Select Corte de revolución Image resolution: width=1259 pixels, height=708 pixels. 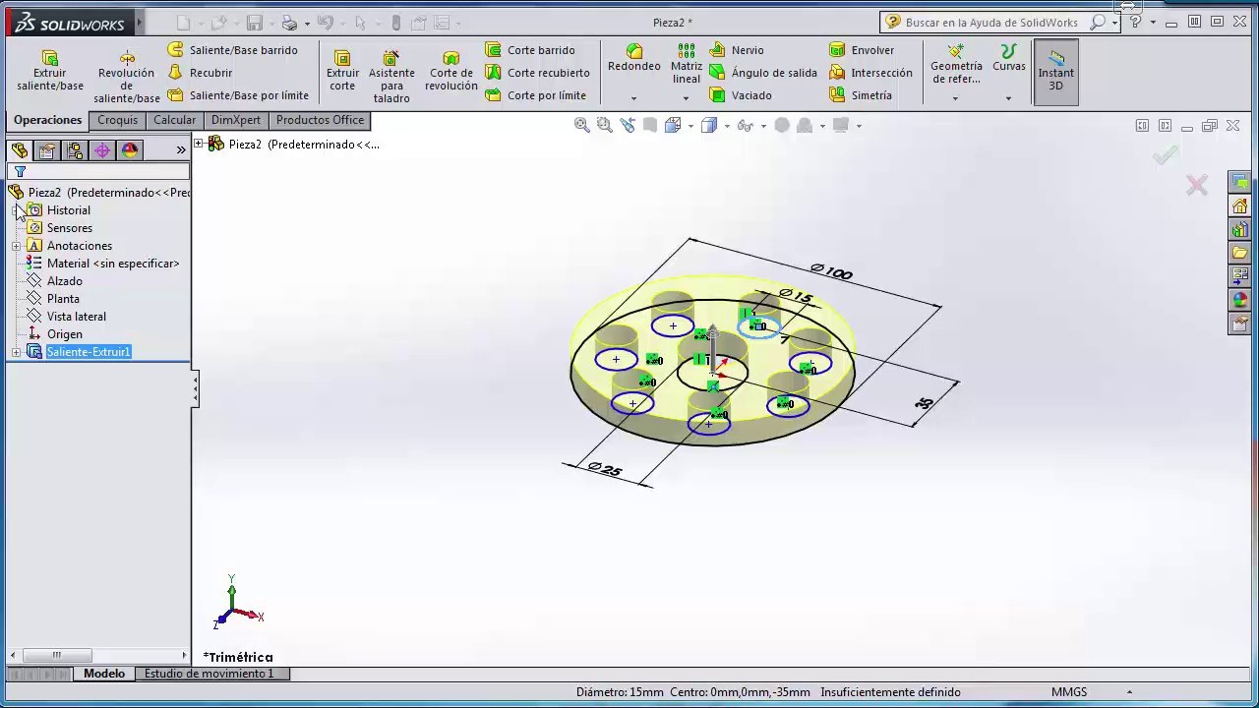click(x=451, y=71)
